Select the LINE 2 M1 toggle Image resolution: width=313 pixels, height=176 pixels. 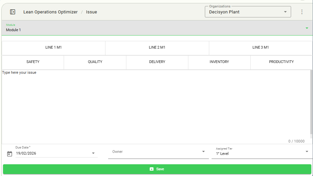point(157,48)
